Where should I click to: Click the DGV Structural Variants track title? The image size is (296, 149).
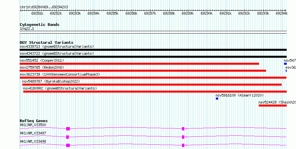tap(47, 42)
